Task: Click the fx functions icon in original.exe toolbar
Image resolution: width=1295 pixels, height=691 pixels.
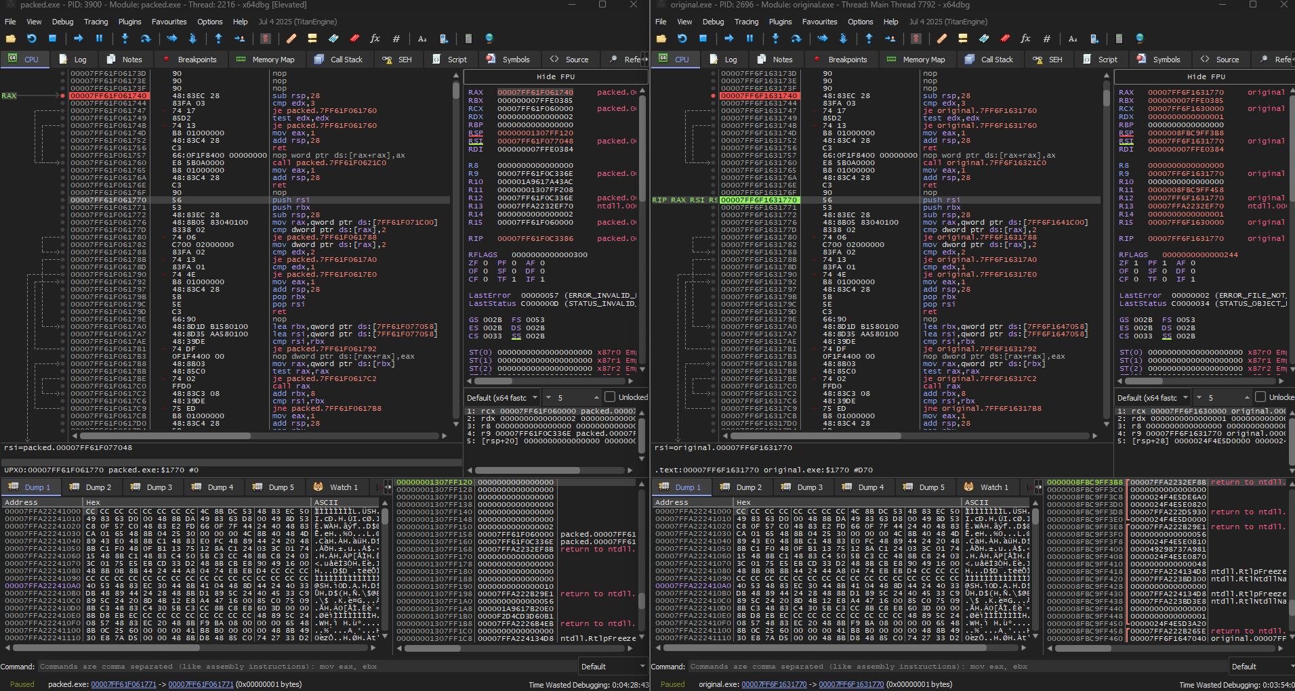Action: click(x=1025, y=39)
